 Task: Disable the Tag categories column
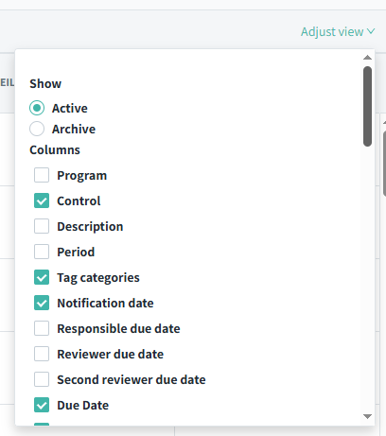click(42, 277)
